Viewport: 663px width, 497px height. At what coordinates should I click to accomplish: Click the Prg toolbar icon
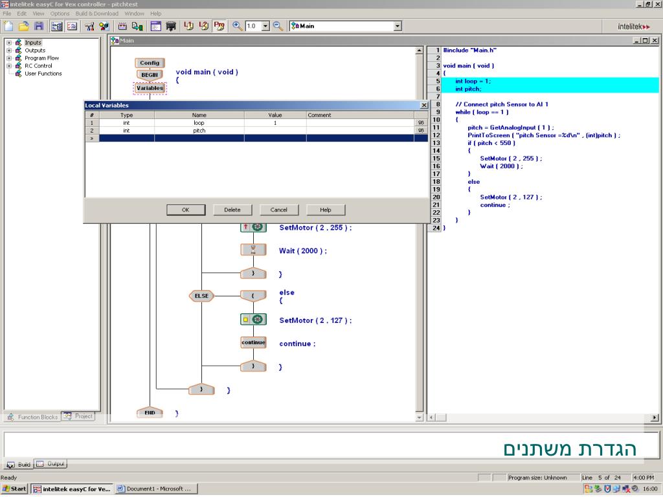click(219, 26)
